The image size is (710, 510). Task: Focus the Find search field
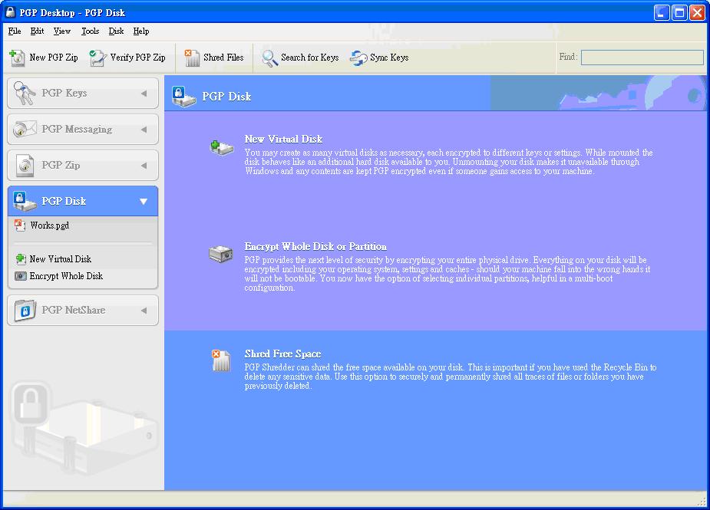642,58
